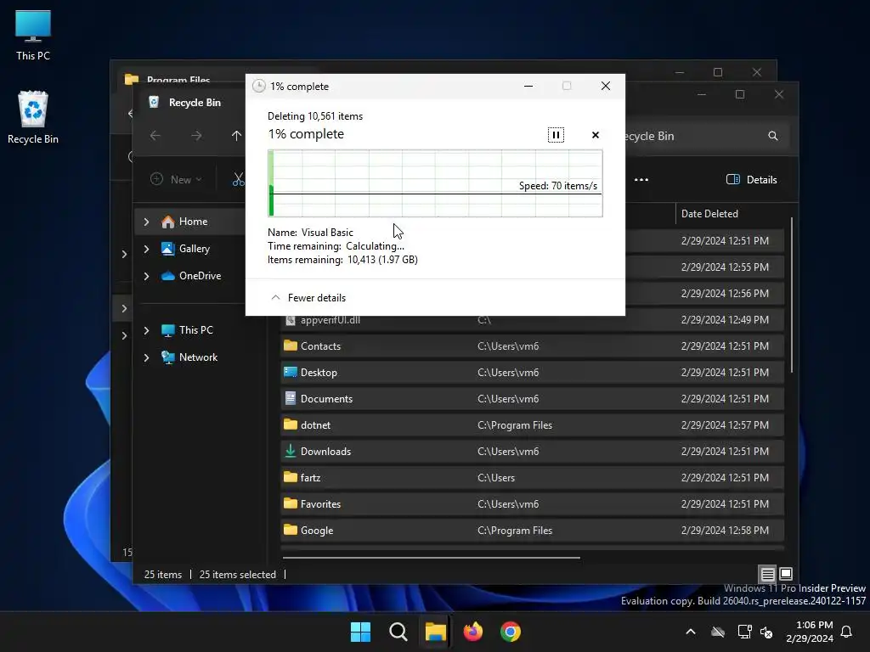
Task: Expand the Gallery tree node
Action: pyautogui.click(x=146, y=249)
